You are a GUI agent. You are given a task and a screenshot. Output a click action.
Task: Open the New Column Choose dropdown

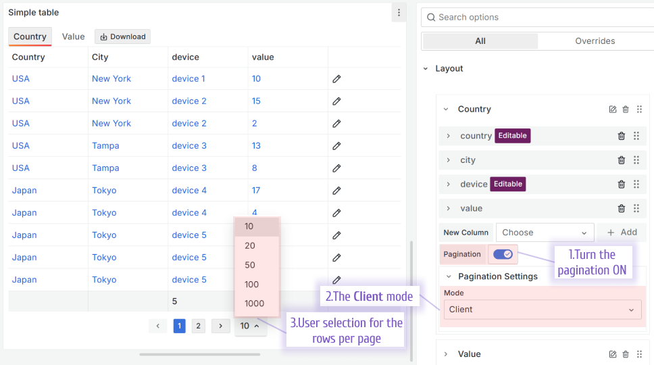click(545, 233)
